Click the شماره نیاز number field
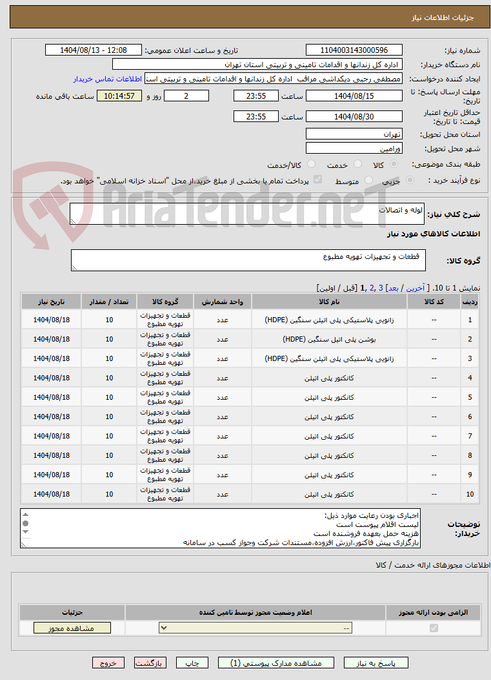 point(354,50)
